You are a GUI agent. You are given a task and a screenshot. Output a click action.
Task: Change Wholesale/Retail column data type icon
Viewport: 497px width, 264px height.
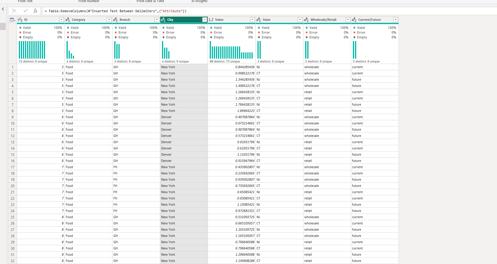306,20
